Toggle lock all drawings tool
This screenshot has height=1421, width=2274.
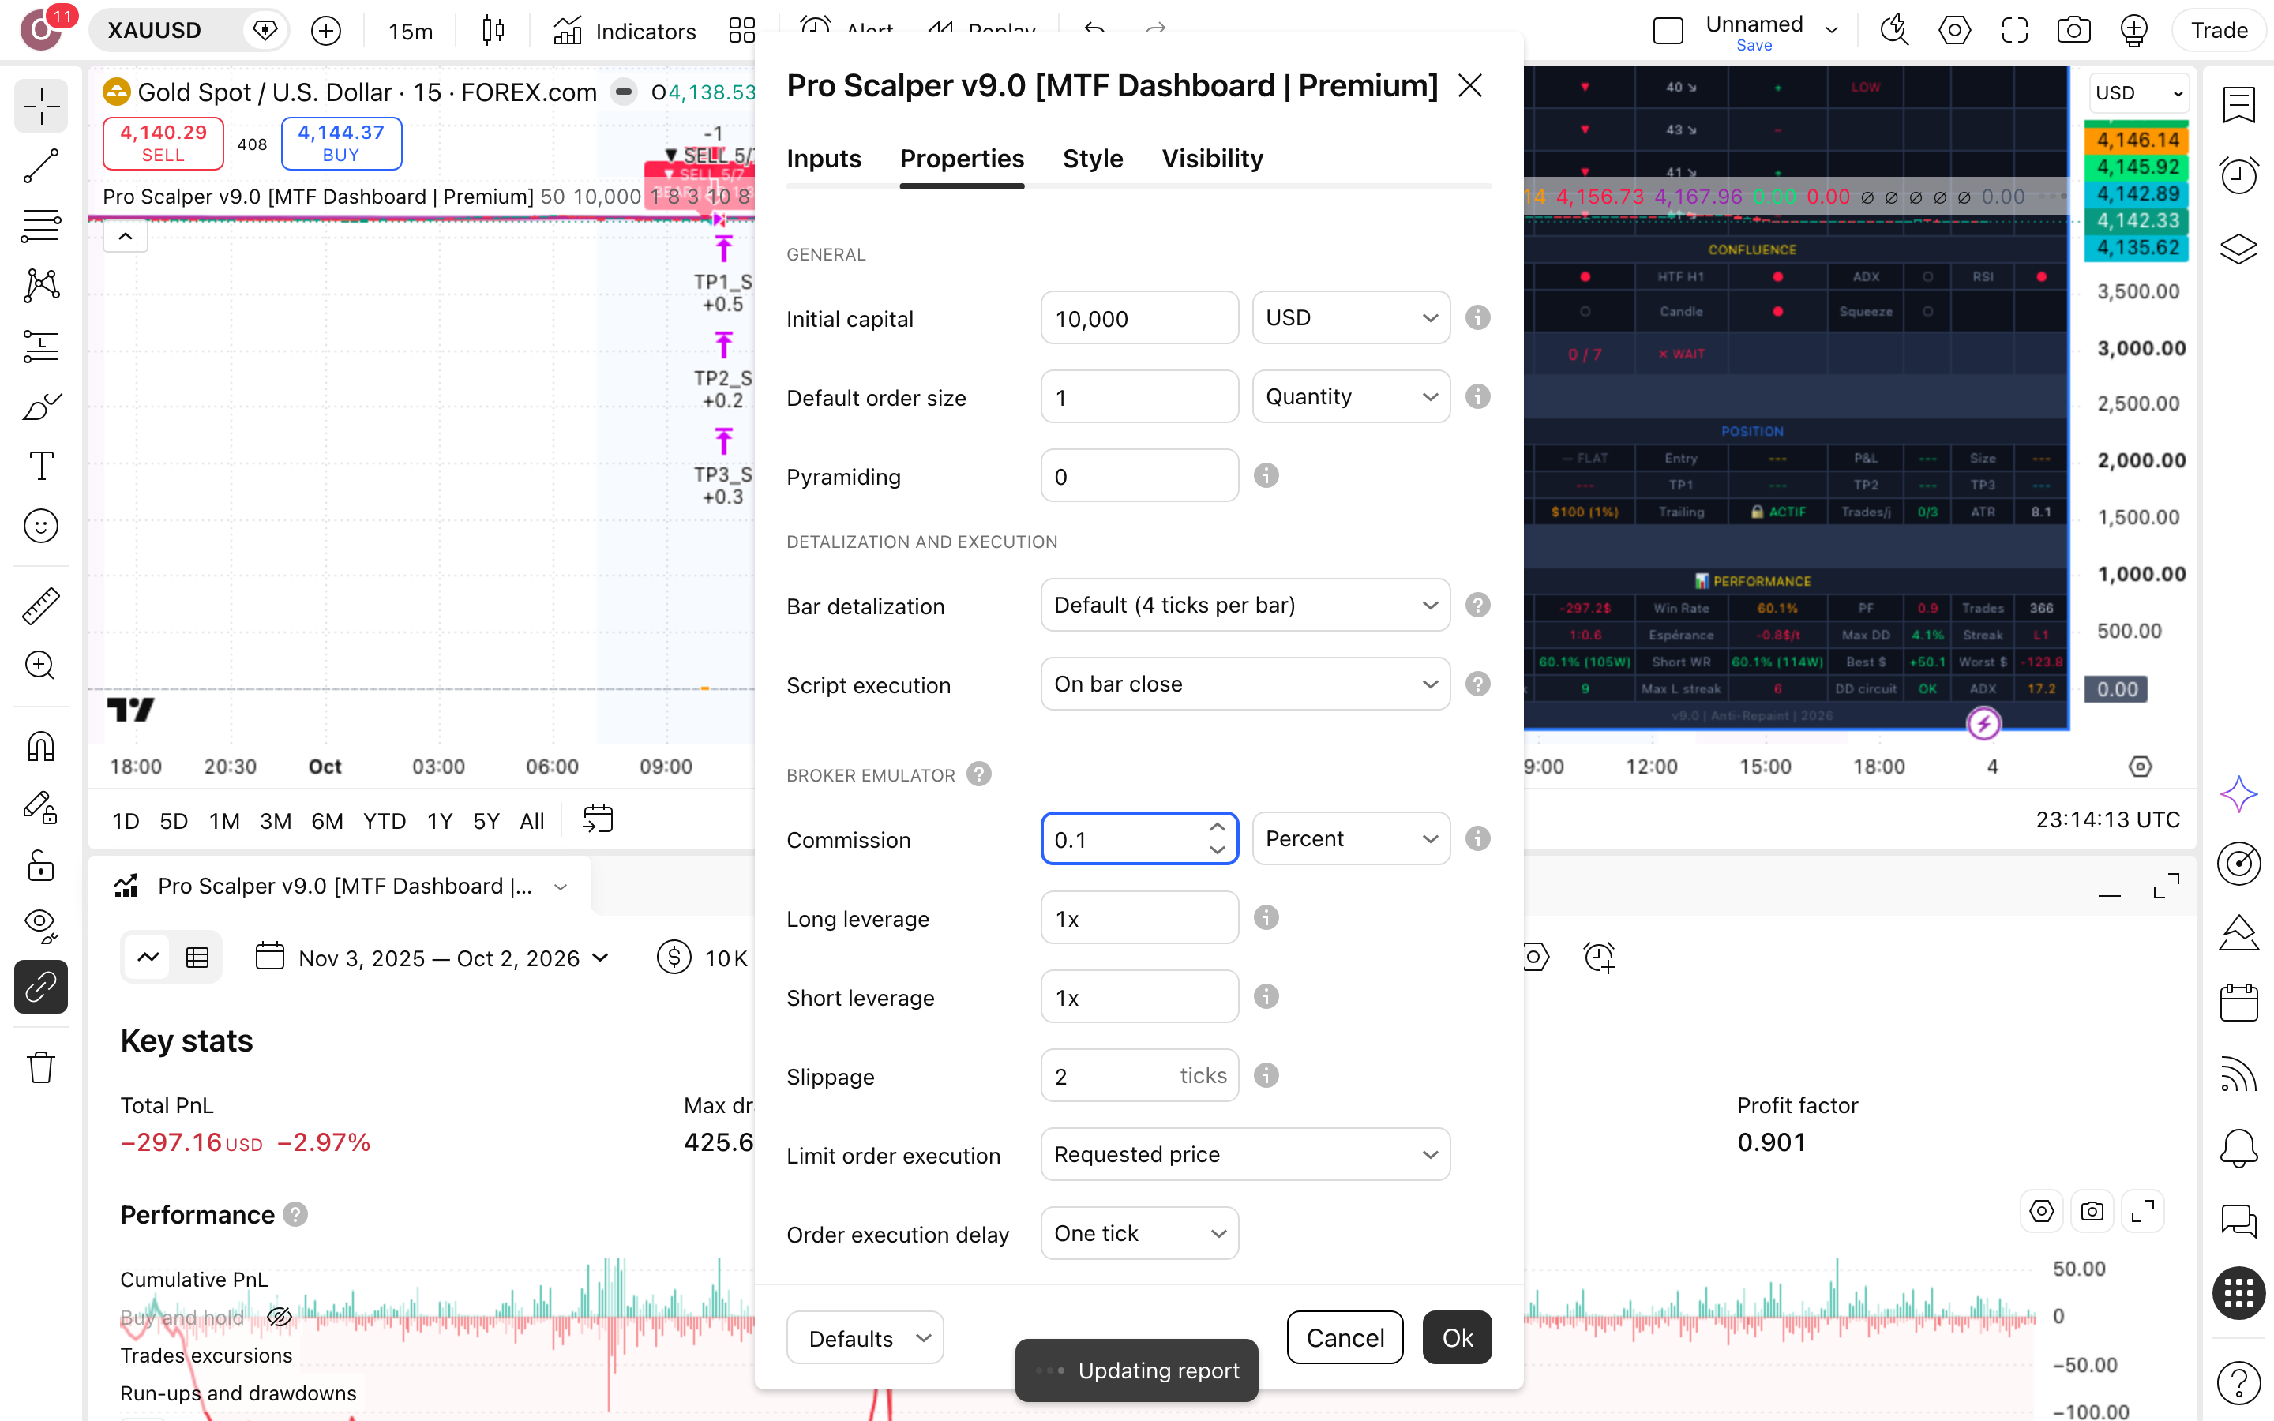point(40,867)
